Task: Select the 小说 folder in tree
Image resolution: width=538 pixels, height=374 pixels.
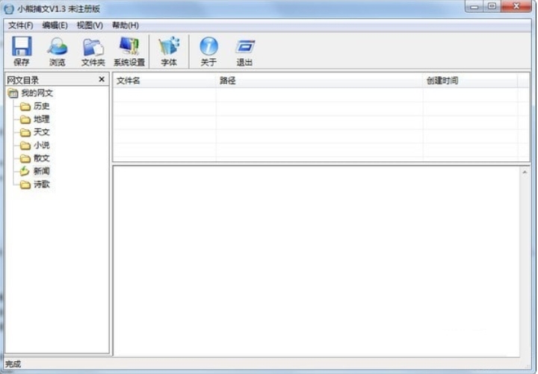Action: click(x=42, y=146)
